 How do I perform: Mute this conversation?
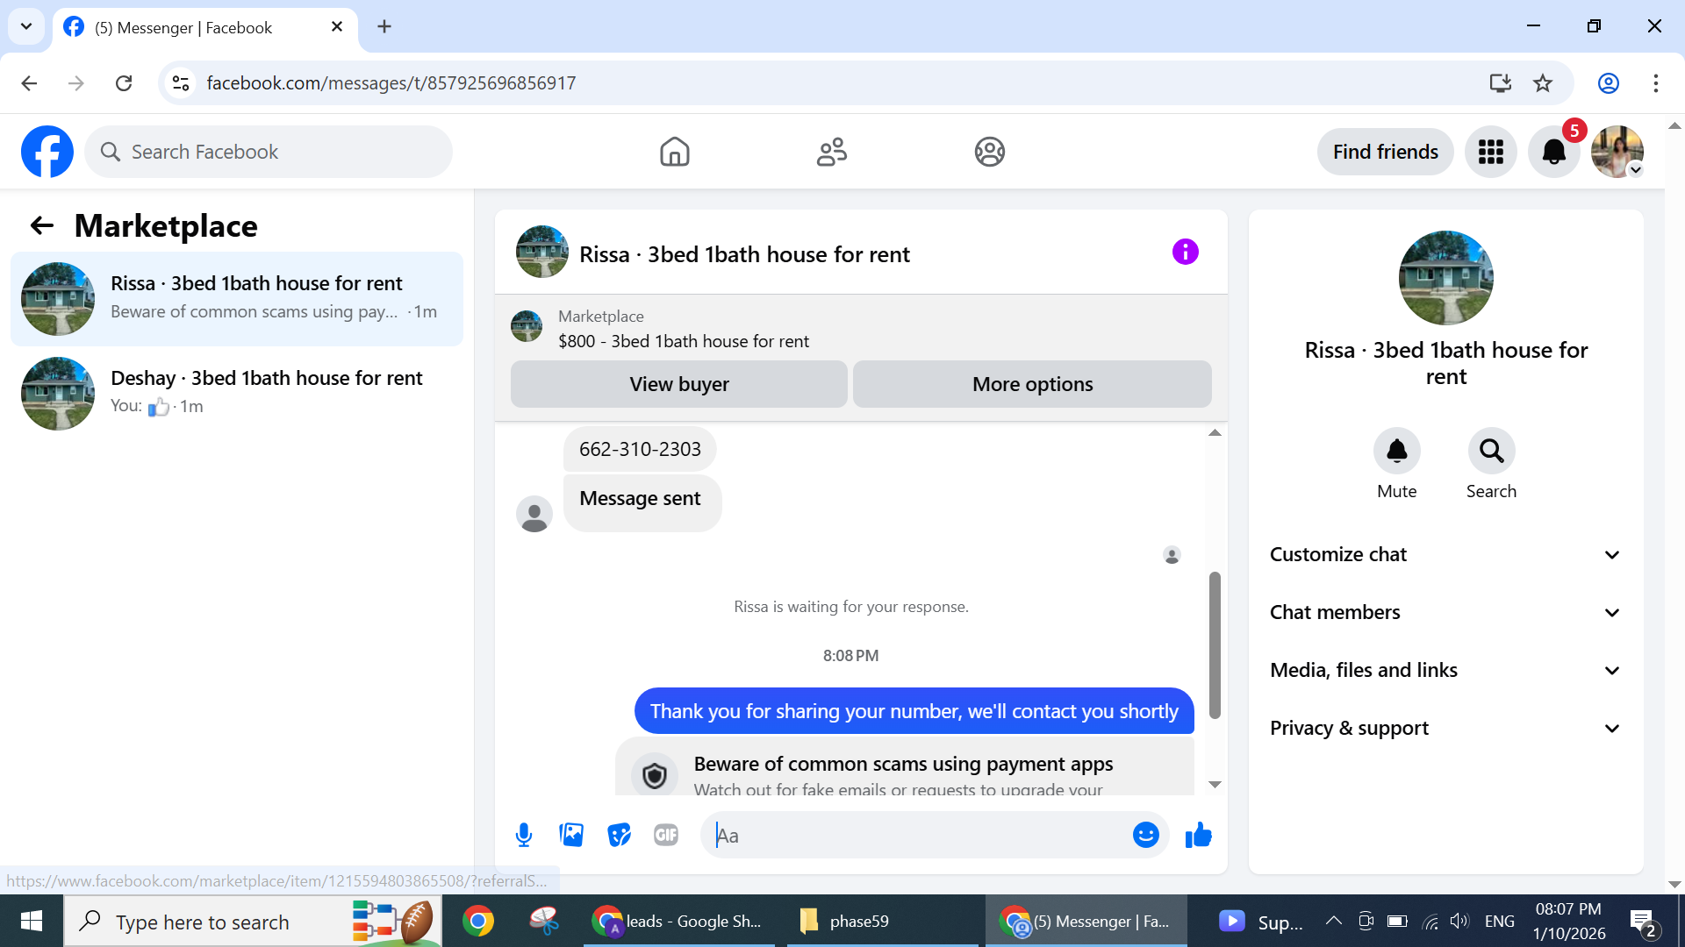(1396, 451)
